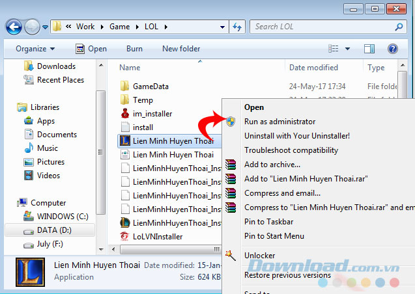Screen dimensions: 415x294
Task: Choose Compress and email...
Action: (282, 193)
